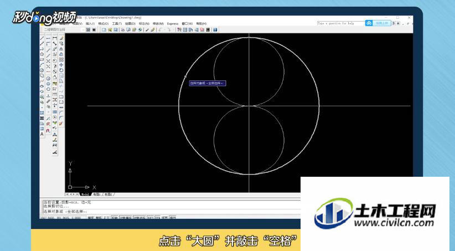Image resolution: width=455 pixels, height=251 pixels.
Task: Select the Linear dimension tool
Action: point(55,38)
